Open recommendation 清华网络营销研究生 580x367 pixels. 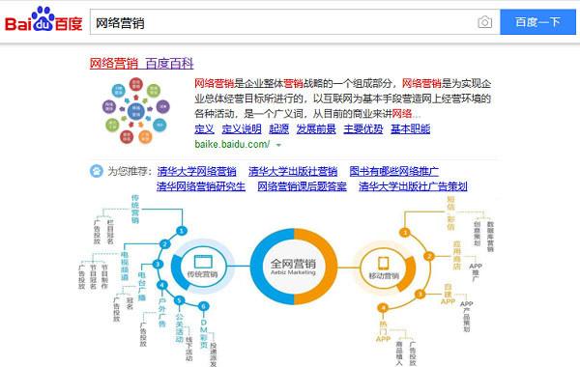(201, 186)
